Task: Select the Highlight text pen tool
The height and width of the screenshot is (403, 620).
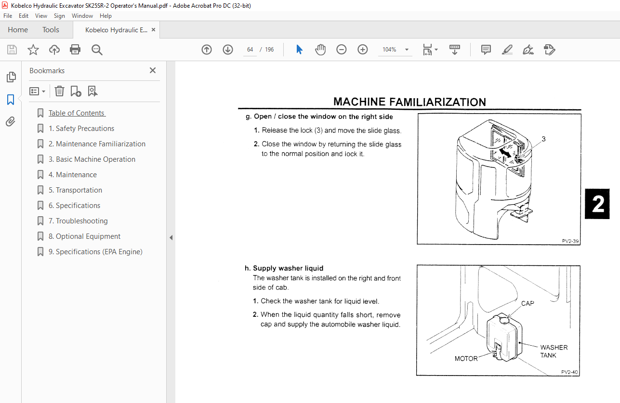Action: [x=507, y=50]
